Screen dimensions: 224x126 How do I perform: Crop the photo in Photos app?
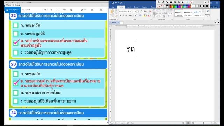point(71,10)
